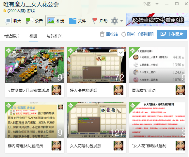This screenshot has height=157, width=189.
Task: Open the 活动 activities tab
Action: (x=100, y=21)
